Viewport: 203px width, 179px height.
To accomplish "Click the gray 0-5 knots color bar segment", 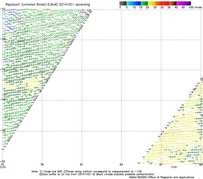I will pos(123,3).
